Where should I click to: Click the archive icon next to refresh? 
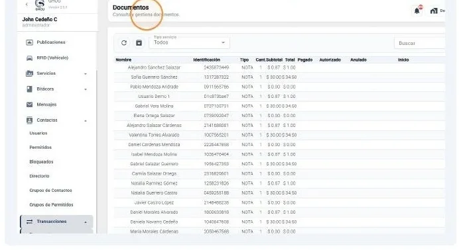click(x=139, y=43)
